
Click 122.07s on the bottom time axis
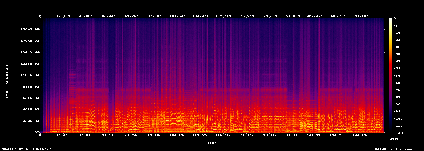tap(200, 135)
